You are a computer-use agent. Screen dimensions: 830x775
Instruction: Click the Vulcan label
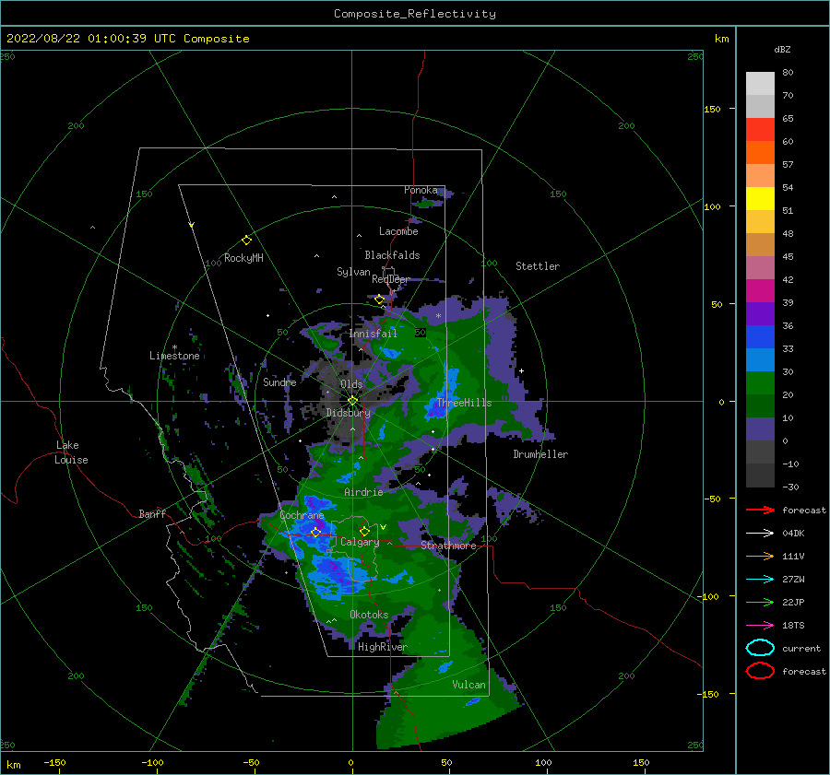(469, 685)
